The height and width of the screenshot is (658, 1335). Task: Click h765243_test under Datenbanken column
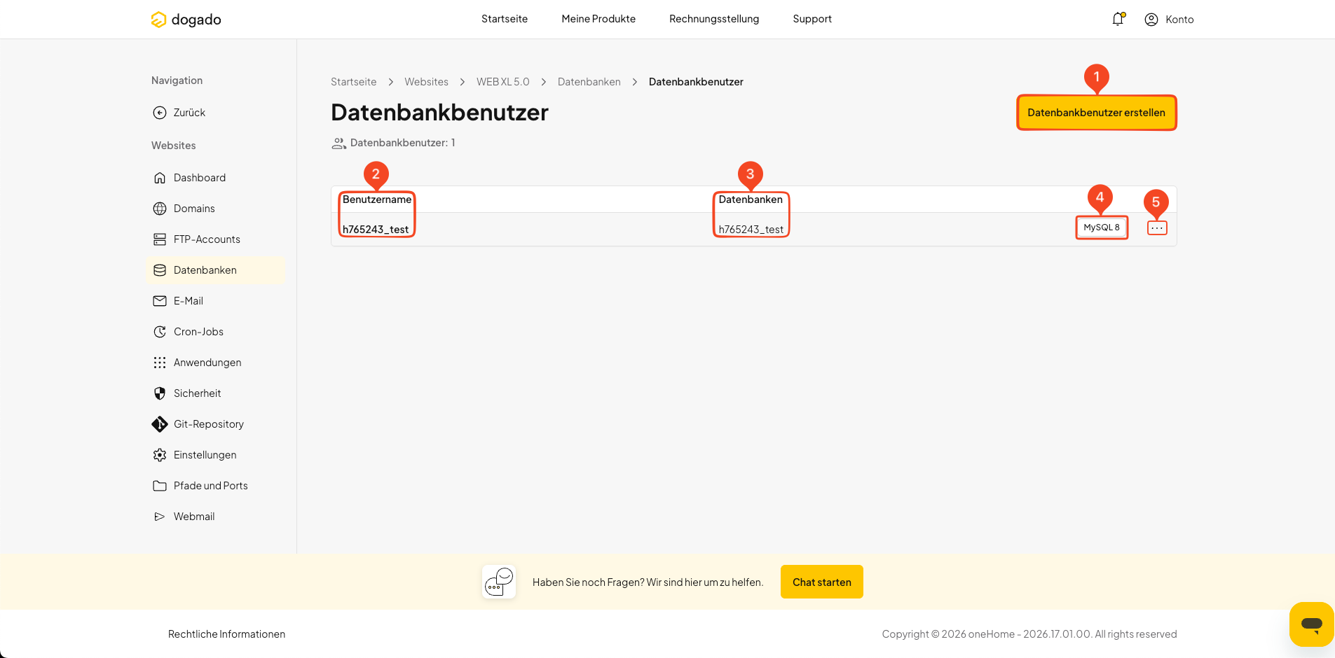[751, 230]
